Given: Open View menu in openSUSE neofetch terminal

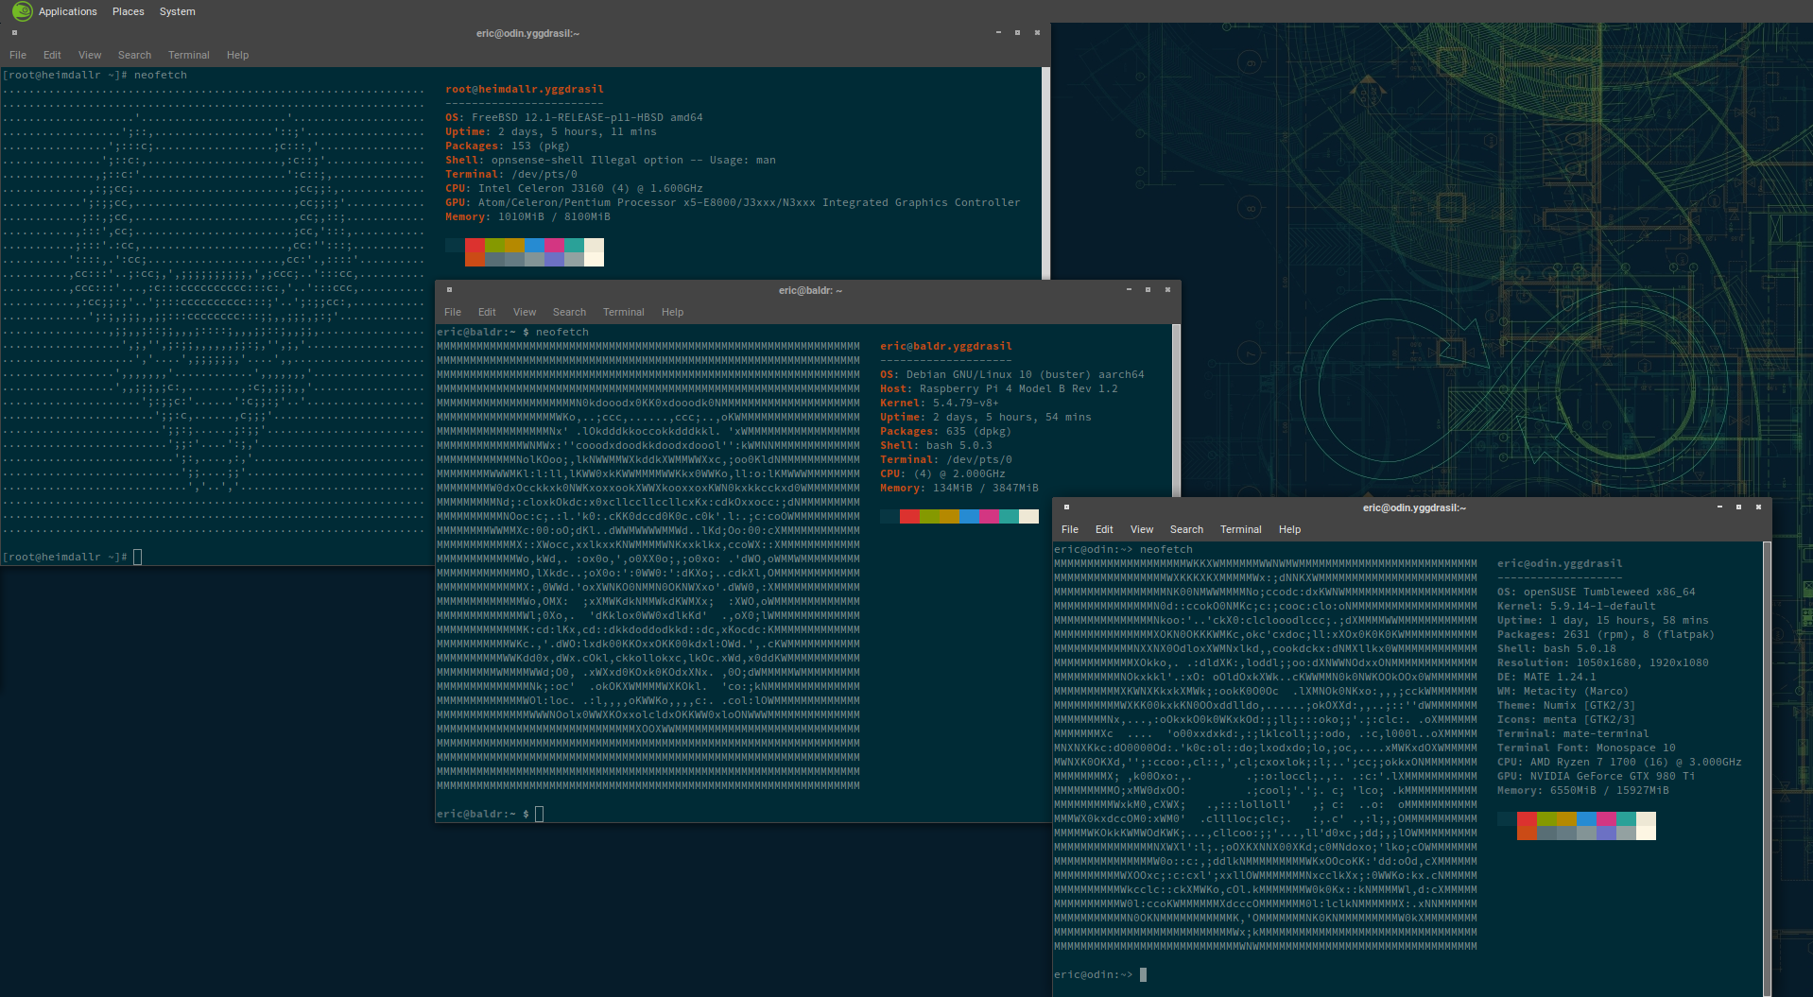Looking at the screenshot, I should pos(1141,529).
